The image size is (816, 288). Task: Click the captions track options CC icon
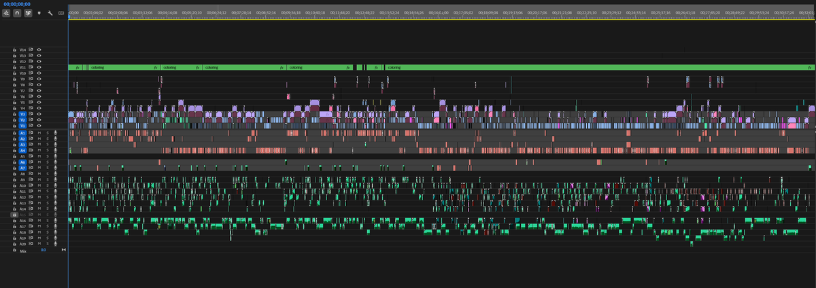pyautogui.click(x=61, y=12)
